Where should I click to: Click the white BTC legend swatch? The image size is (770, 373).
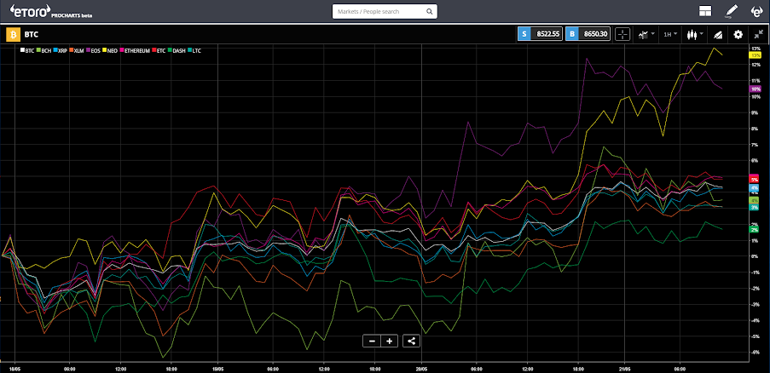(22, 50)
